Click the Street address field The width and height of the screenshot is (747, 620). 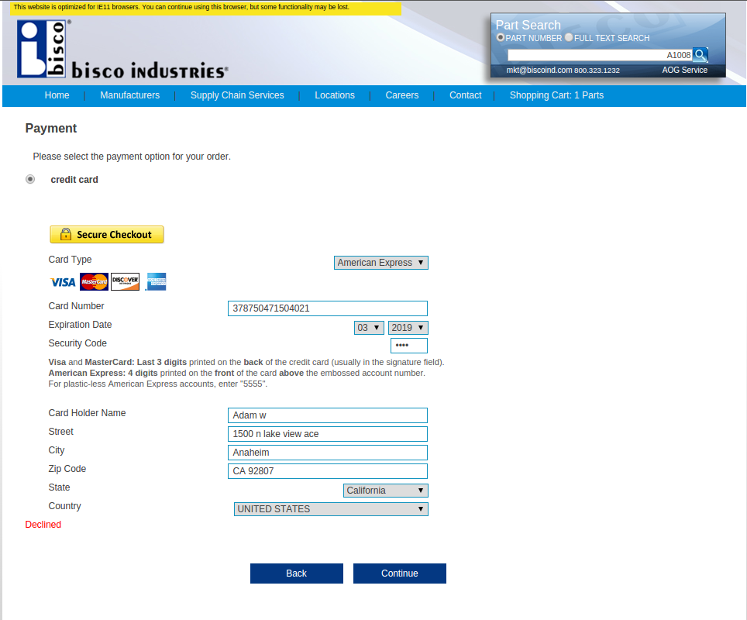point(328,434)
